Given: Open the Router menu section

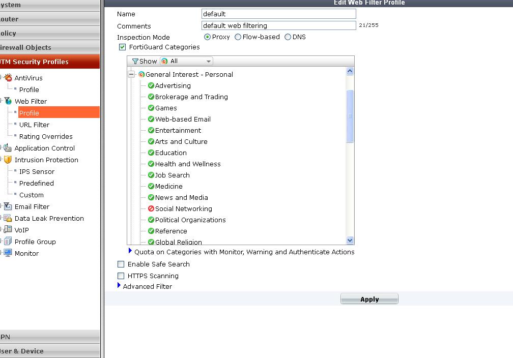Looking at the screenshot, I should (x=50, y=19).
